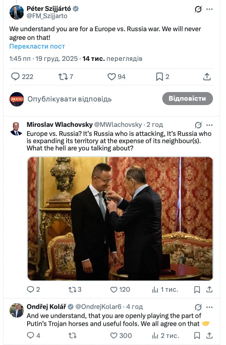The height and width of the screenshot is (345, 226).
Task: Repost Miroslav Wlachovsky's reply
Action: pyautogui.click(x=72, y=290)
